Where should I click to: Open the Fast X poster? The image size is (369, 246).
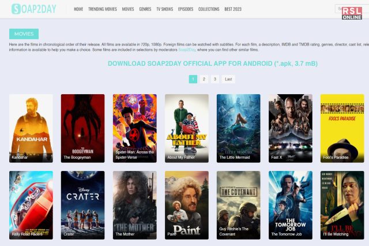[x=291, y=128]
